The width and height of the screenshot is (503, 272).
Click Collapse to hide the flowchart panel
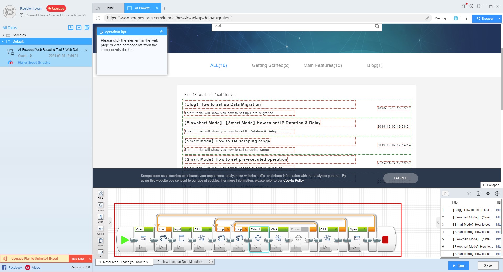[x=491, y=185]
